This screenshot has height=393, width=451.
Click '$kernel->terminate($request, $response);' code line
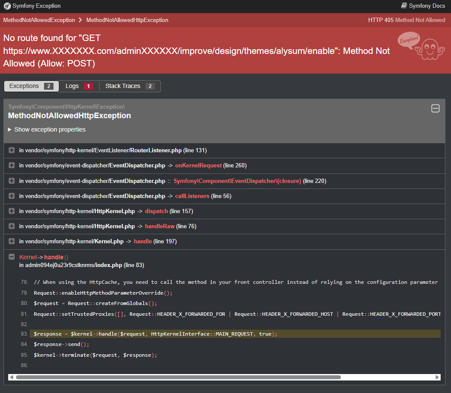coord(95,355)
